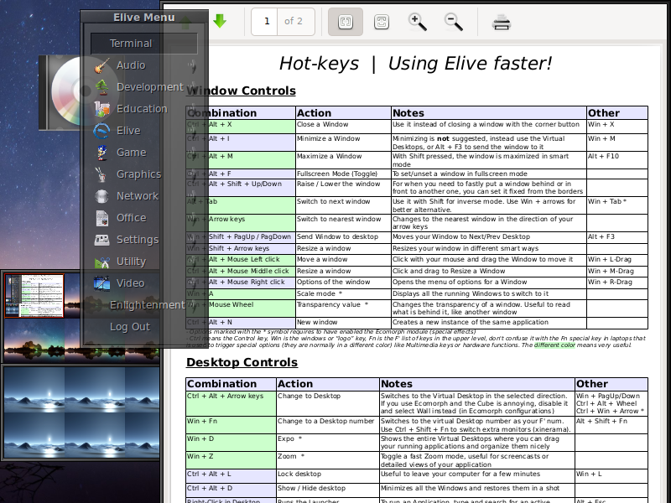Click the Graphics category icon

pyautogui.click(x=101, y=174)
